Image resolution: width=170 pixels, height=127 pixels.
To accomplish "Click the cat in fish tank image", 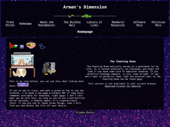I will [22, 65].
